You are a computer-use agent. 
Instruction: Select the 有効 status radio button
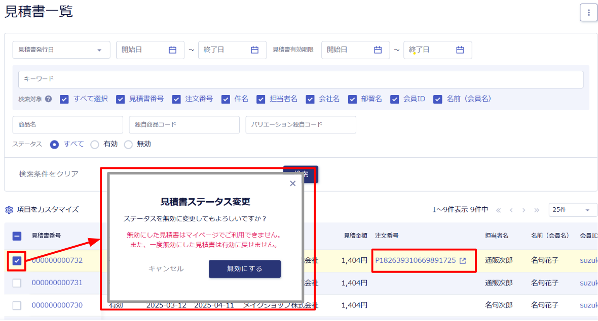(94, 144)
